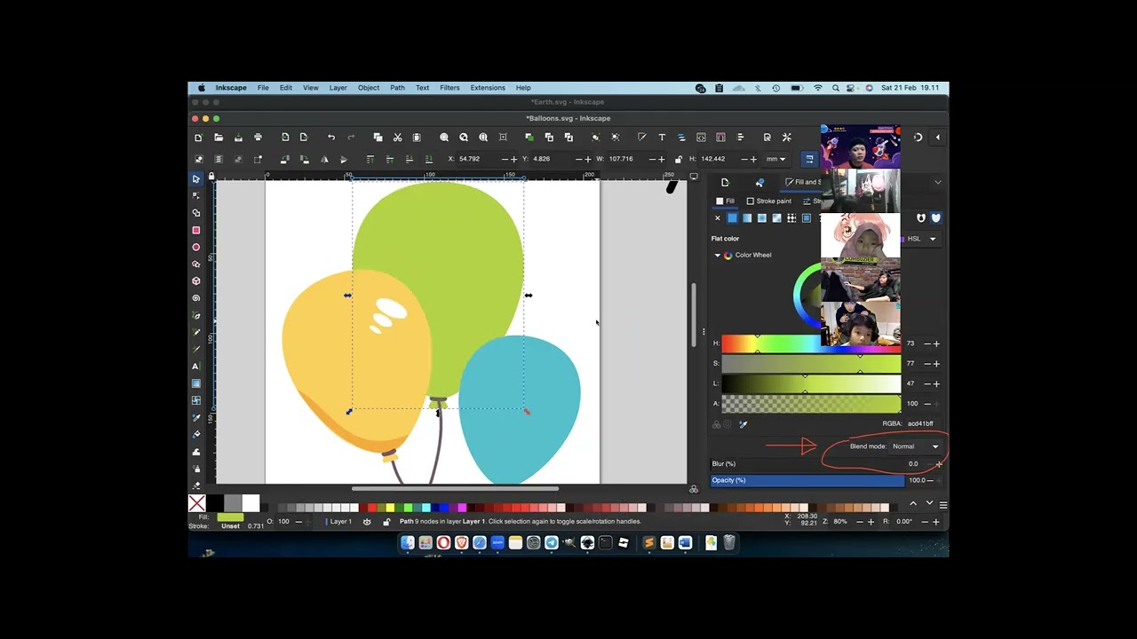Toggle Layer 1 visibility eye

point(367,522)
